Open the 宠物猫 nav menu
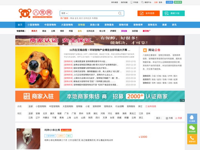This screenshot has height=150, width=200. pos(81,25)
